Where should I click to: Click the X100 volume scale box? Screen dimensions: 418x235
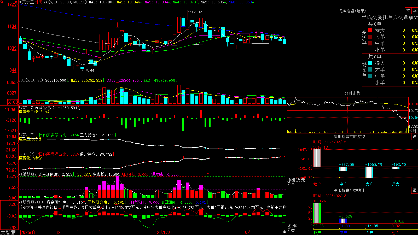[13, 102]
